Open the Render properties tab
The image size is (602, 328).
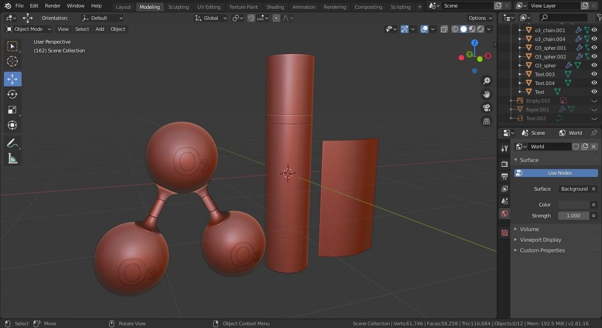(x=505, y=164)
